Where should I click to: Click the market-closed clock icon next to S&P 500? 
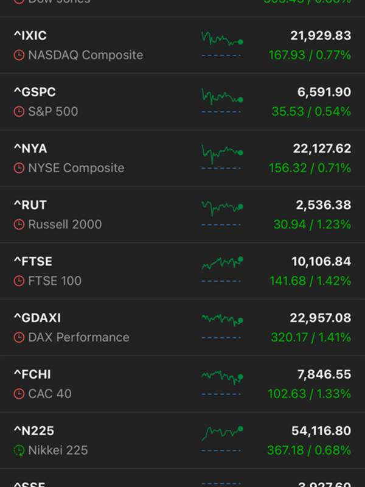click(19, 112)
